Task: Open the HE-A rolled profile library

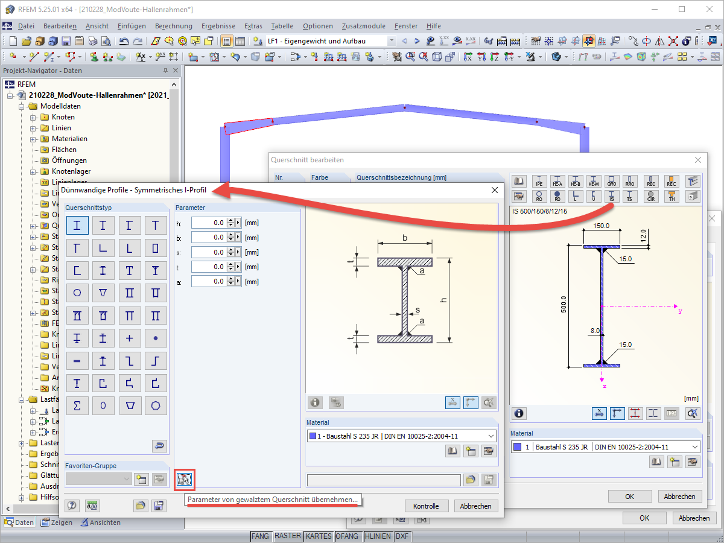Action: point(557,182)
